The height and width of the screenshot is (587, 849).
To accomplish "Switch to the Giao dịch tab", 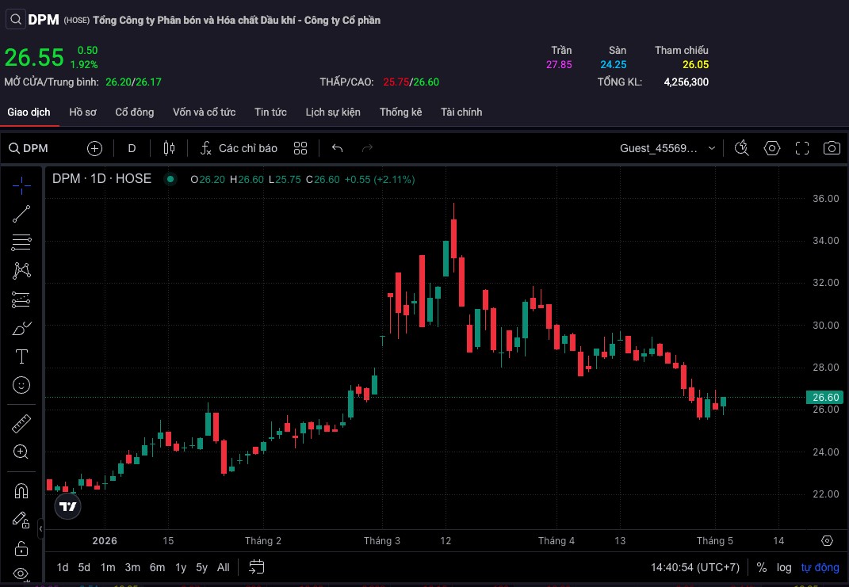I will coord(29,112).
